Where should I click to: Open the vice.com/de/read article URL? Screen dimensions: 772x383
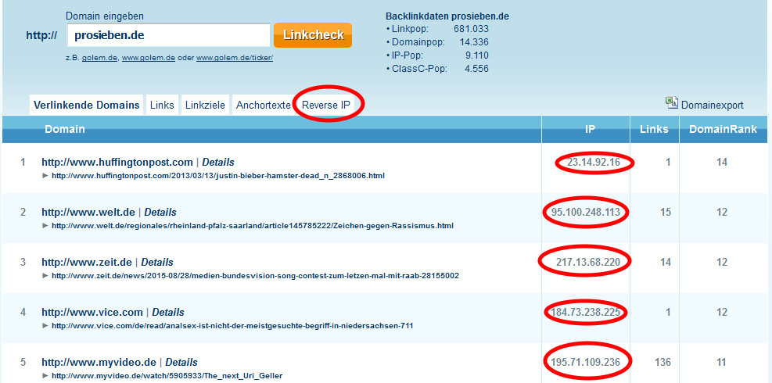232,326
